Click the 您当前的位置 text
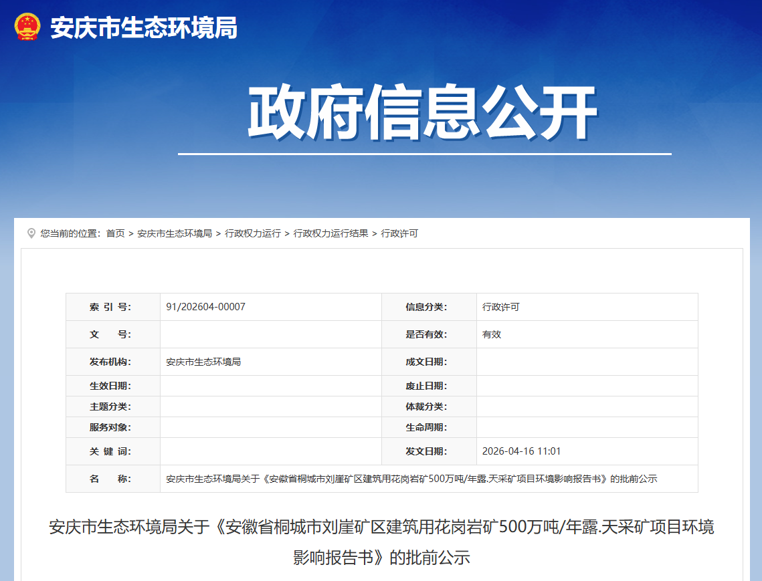Image resolution: width=762 pixels, height=581 pixels. pyautogui.click(x=70, y=233)
